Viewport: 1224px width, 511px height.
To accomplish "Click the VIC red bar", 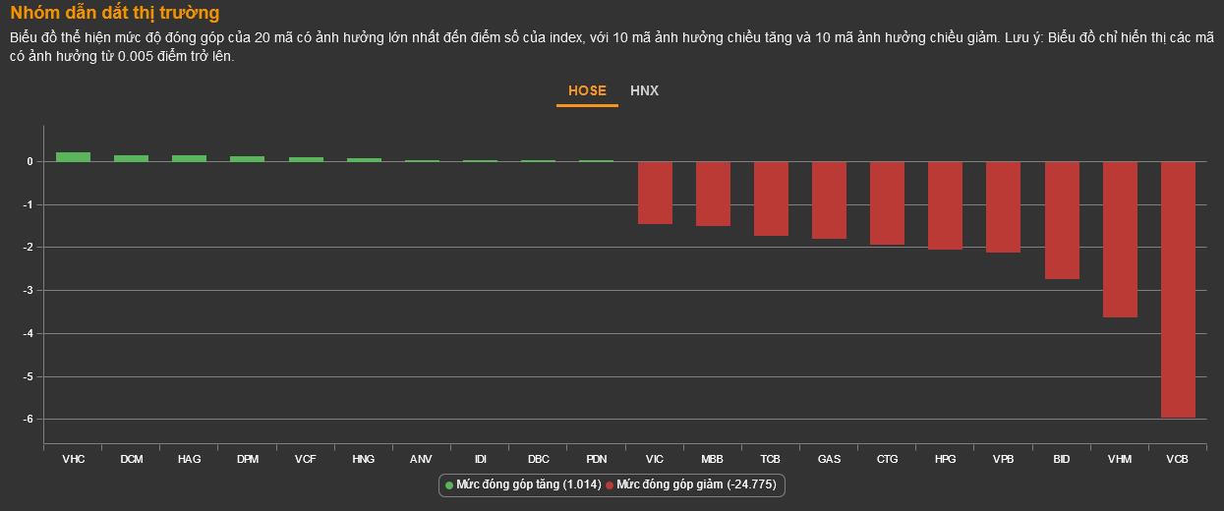I will (x=656, y=193).
